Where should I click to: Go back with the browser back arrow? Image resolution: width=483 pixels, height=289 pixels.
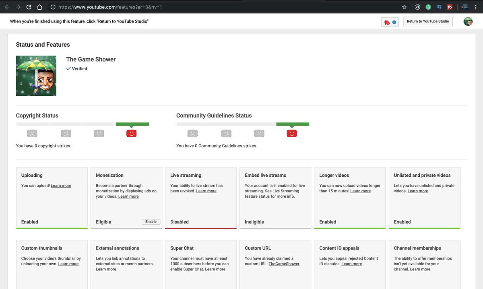[7, 7]
